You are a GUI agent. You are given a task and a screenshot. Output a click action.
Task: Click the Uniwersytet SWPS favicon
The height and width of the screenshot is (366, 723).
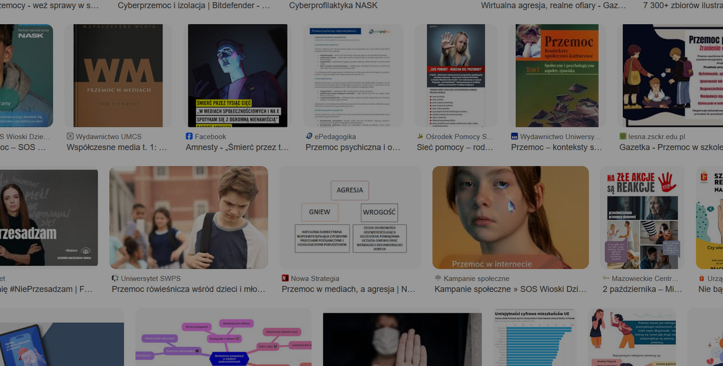tap(115, 278)
